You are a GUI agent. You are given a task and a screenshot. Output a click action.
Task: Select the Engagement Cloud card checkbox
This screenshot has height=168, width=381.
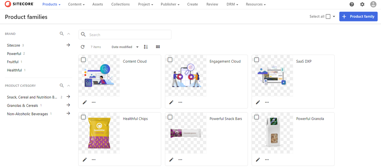pyautogui.click(x=170, y=60)
